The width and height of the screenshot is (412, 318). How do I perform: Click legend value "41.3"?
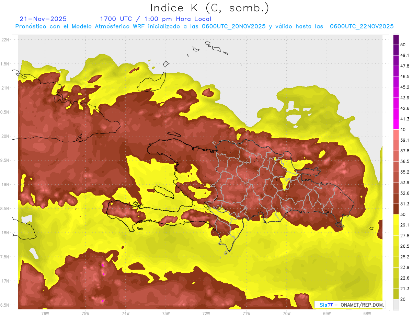405,119
